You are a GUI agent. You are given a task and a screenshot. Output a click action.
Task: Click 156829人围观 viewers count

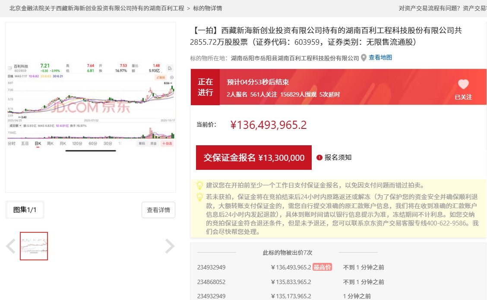tap(298, 94)
